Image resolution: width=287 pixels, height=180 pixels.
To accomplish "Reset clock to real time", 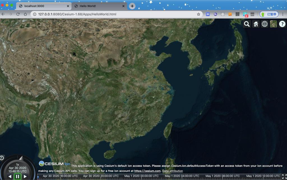I will click(2, 158).
